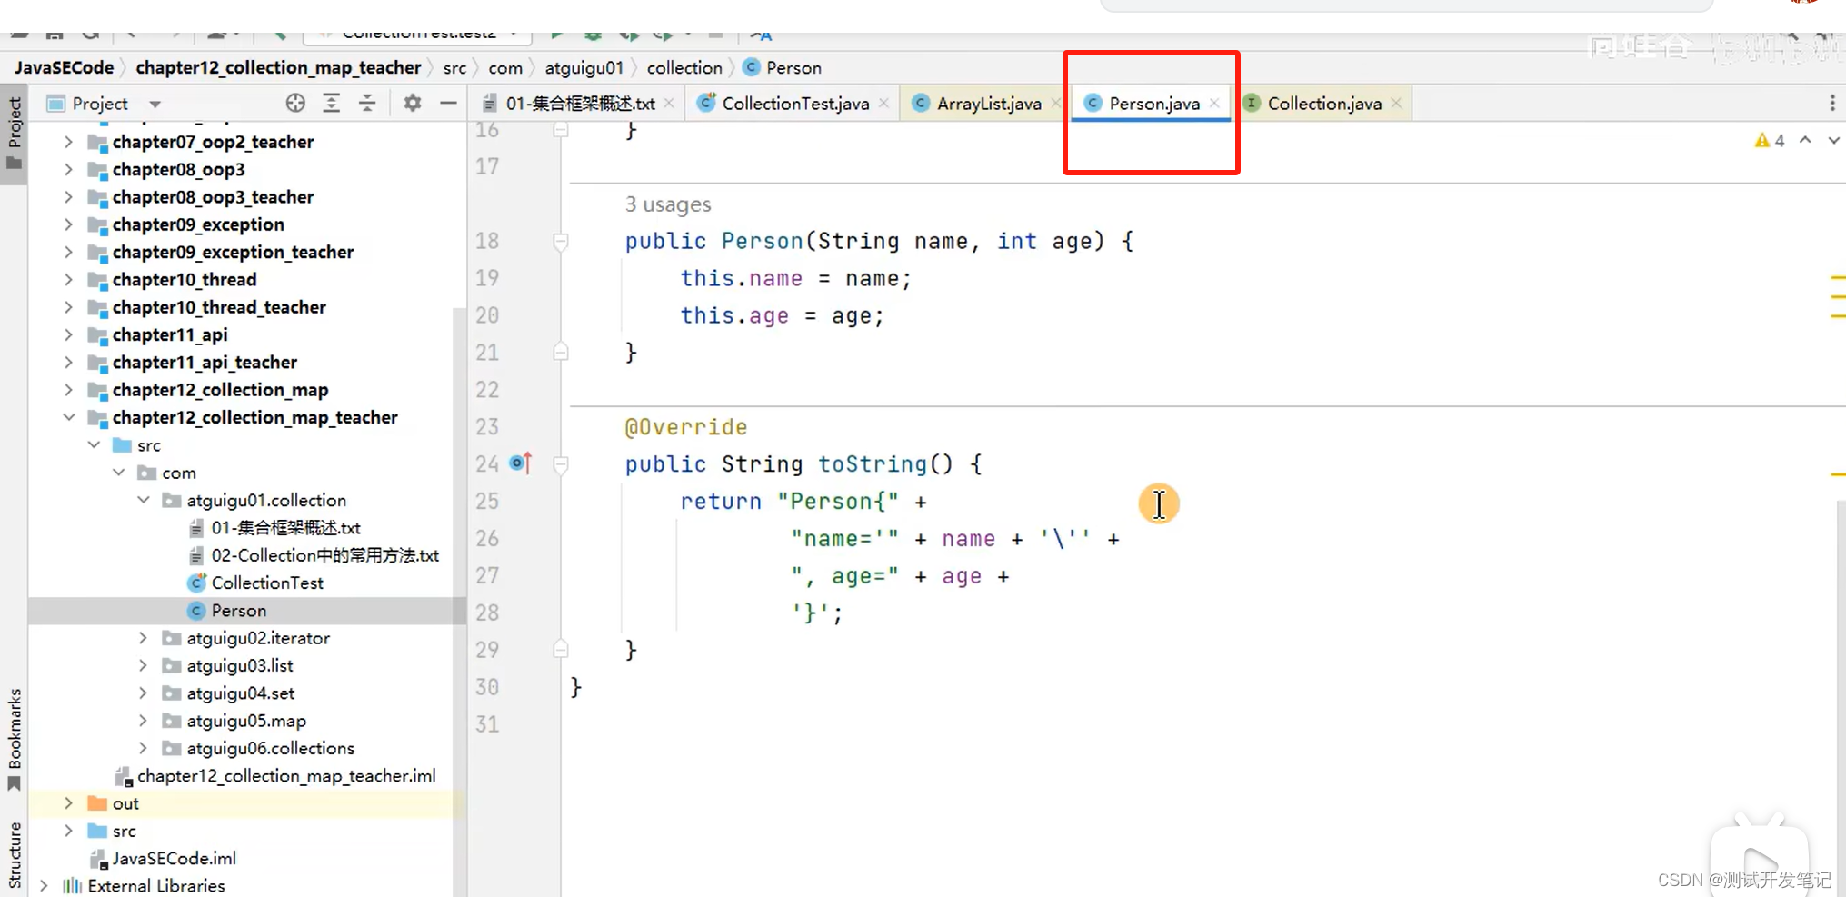Image resolution: width=1846 pixels, height=897 pixels.
Task: Open the Structure tool window side tab
Action: (14, 854)
